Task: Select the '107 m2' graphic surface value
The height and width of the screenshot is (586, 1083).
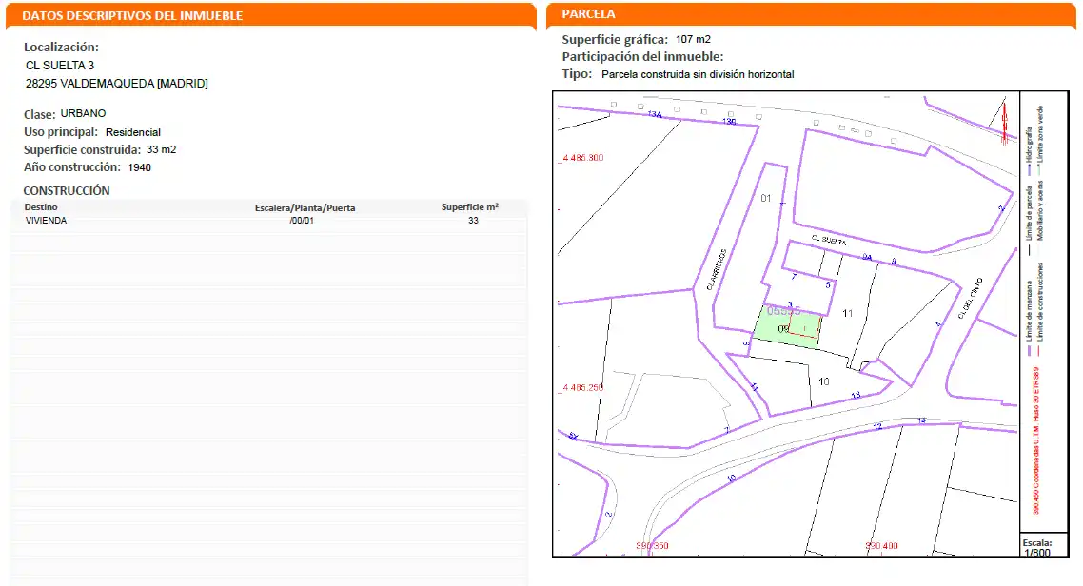Action: tap(694, 39)
